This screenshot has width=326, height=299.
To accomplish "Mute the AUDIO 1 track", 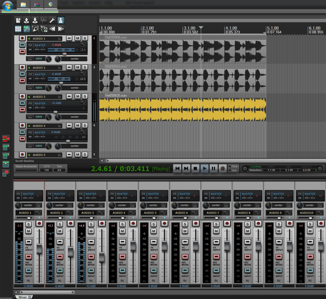I will (x=77, y=38).
